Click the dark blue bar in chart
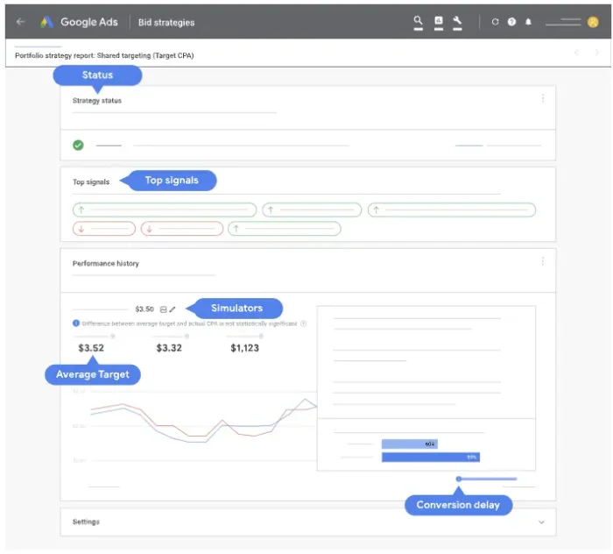 431,457
